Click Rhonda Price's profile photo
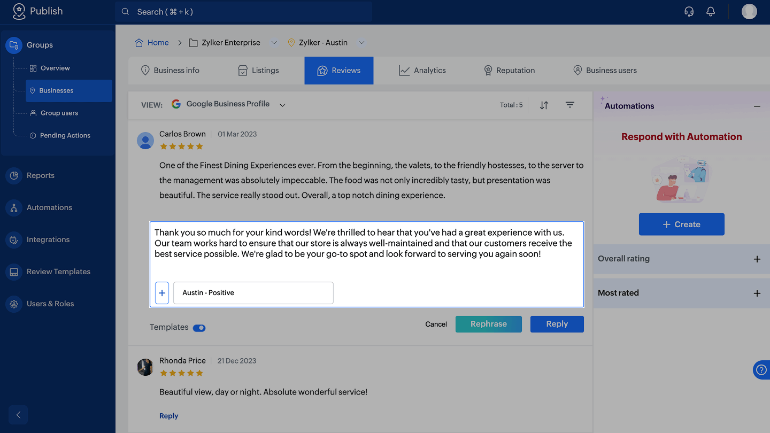Viewport: 770px width, 433px height. pyautogui.click(x=145, y=367)
